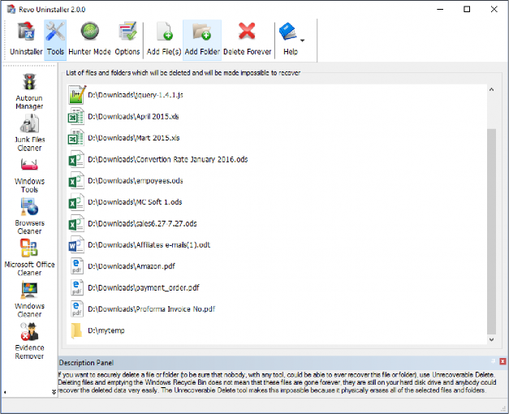Expand sidebar tools with bottom chevron
Image resolution: width=509 pixels, height=414 pixels.
[54, 392]
